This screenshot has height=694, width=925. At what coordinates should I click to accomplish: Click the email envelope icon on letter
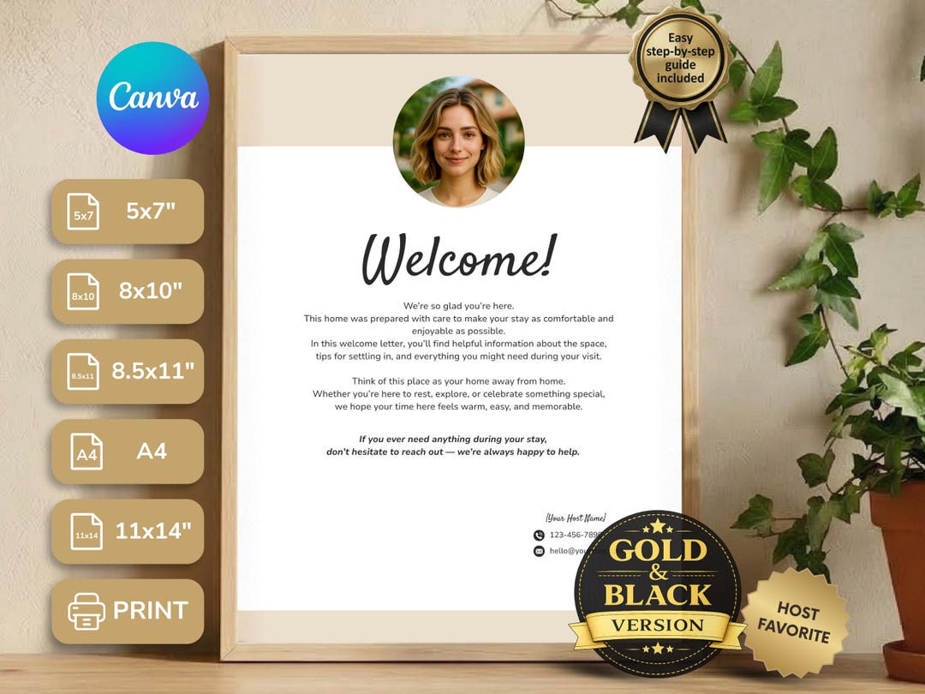click(x=539, y=551)
